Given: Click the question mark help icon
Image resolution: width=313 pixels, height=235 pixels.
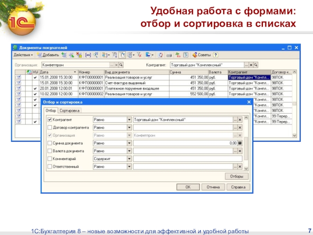Looking at the screenshot, I should [x=216, y=55].
